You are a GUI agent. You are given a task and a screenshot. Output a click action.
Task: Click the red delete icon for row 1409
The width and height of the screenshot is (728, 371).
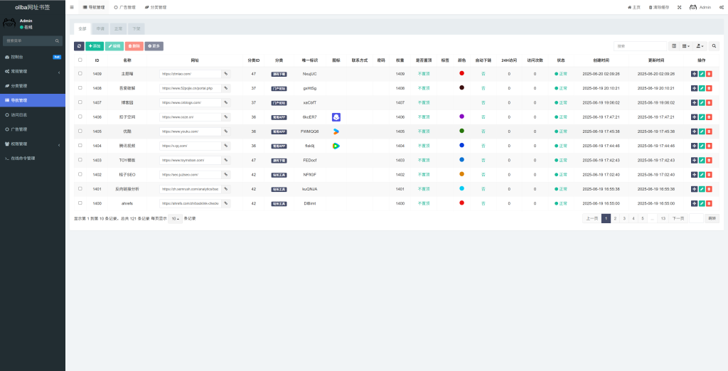tap(708, 74)
